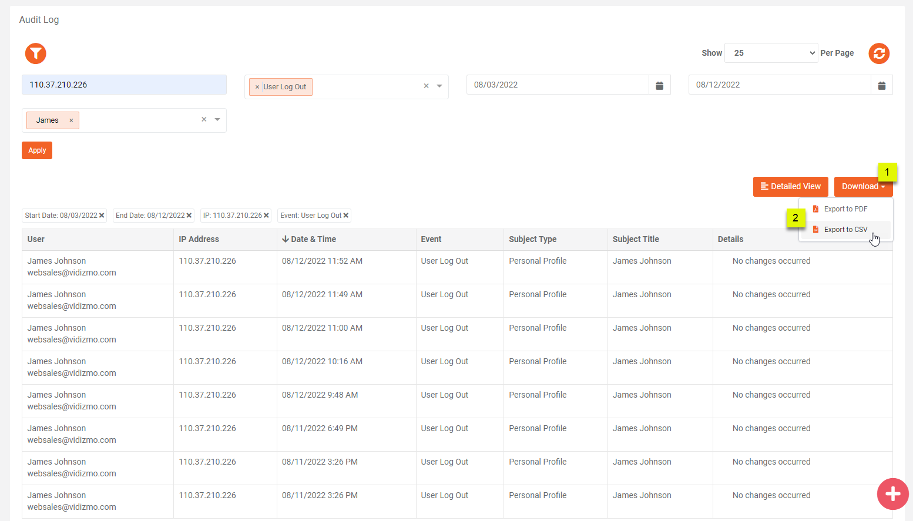Expand the user selection dropdown arrow
Screen dimensions: 913x521
pos(217,119)
